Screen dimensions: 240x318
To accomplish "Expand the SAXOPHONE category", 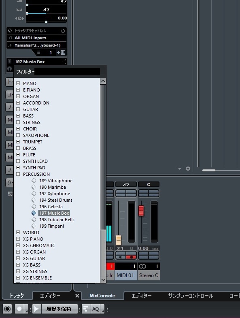I will coord(18,135).
